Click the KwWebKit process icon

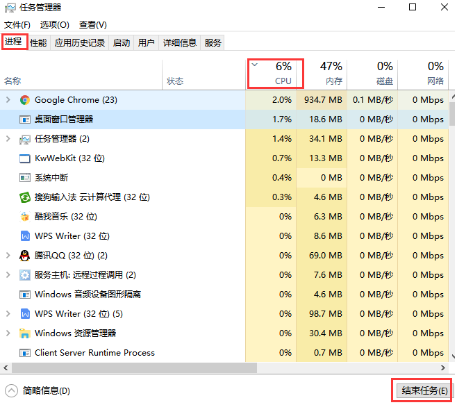pyautogui.click(x=25, y=158)
